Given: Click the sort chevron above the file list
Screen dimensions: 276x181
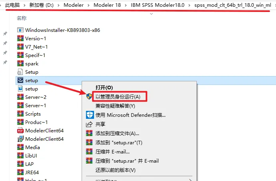Looking at the screenshot, I should (151, 14).
